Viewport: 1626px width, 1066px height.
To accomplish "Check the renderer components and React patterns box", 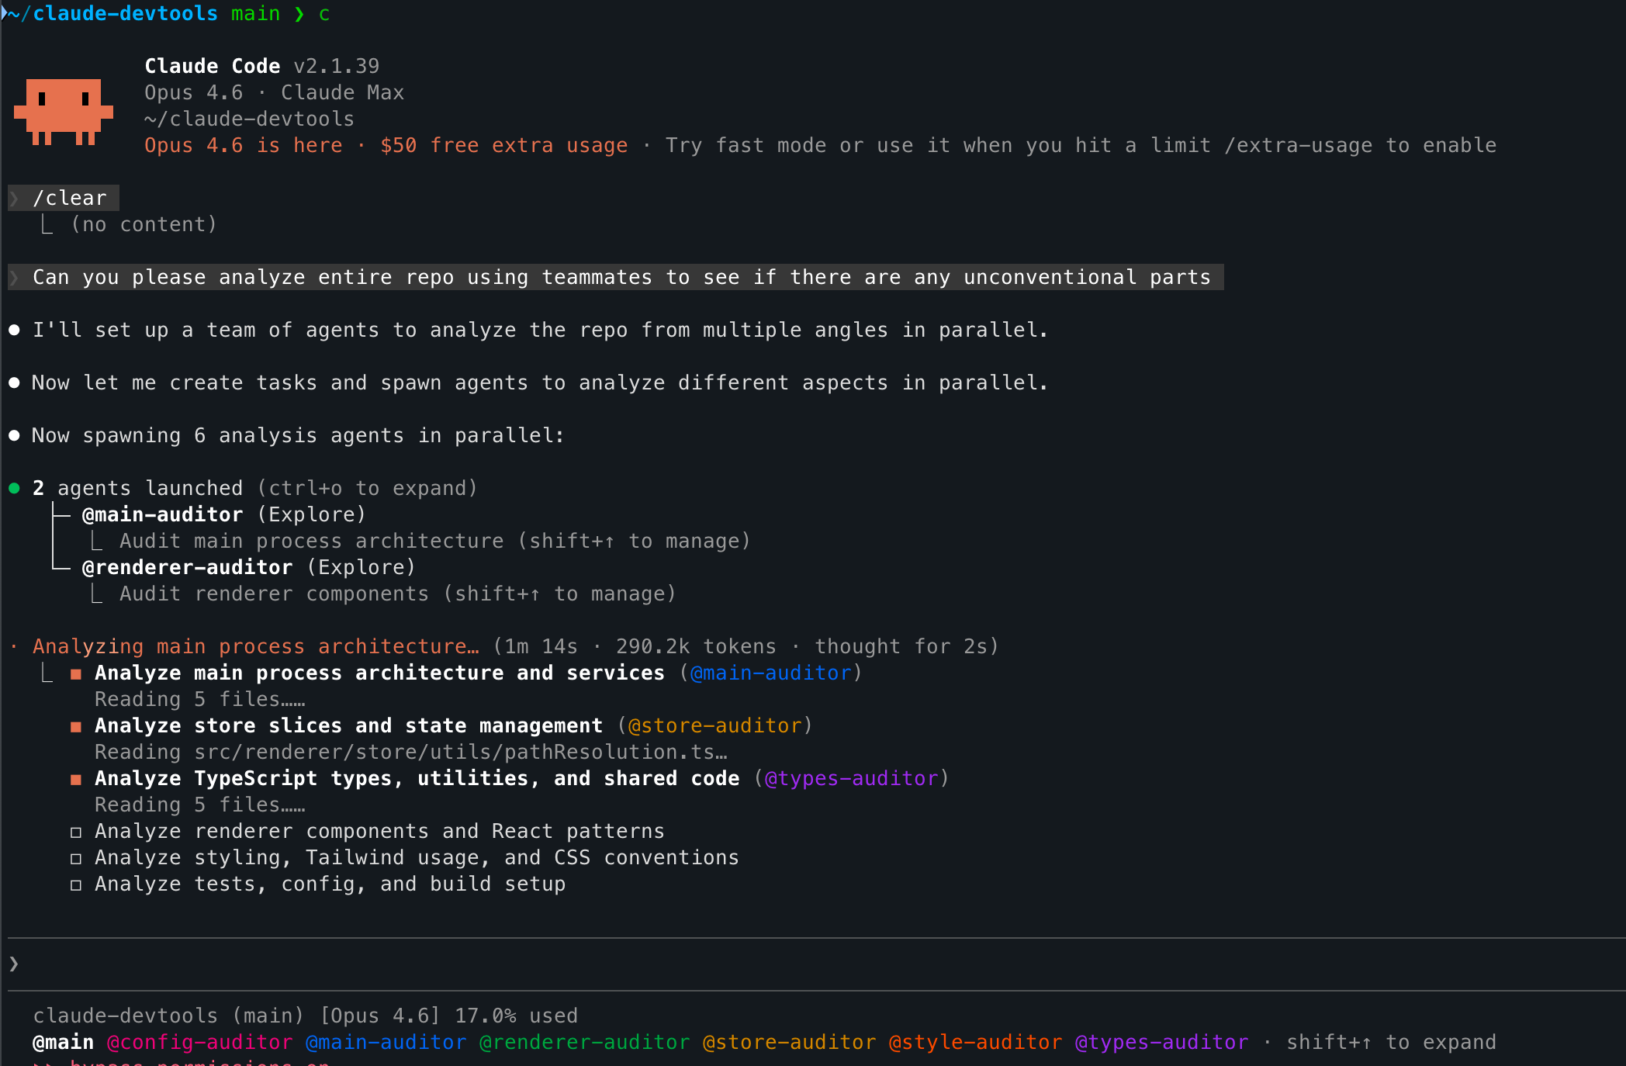I will click(76, 832).
